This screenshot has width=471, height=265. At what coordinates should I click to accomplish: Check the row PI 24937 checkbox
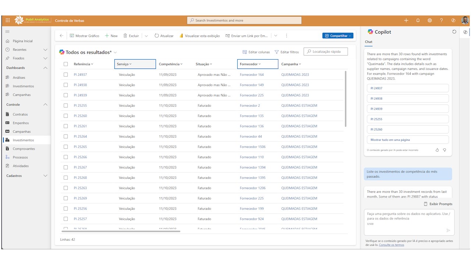point(66,74)
